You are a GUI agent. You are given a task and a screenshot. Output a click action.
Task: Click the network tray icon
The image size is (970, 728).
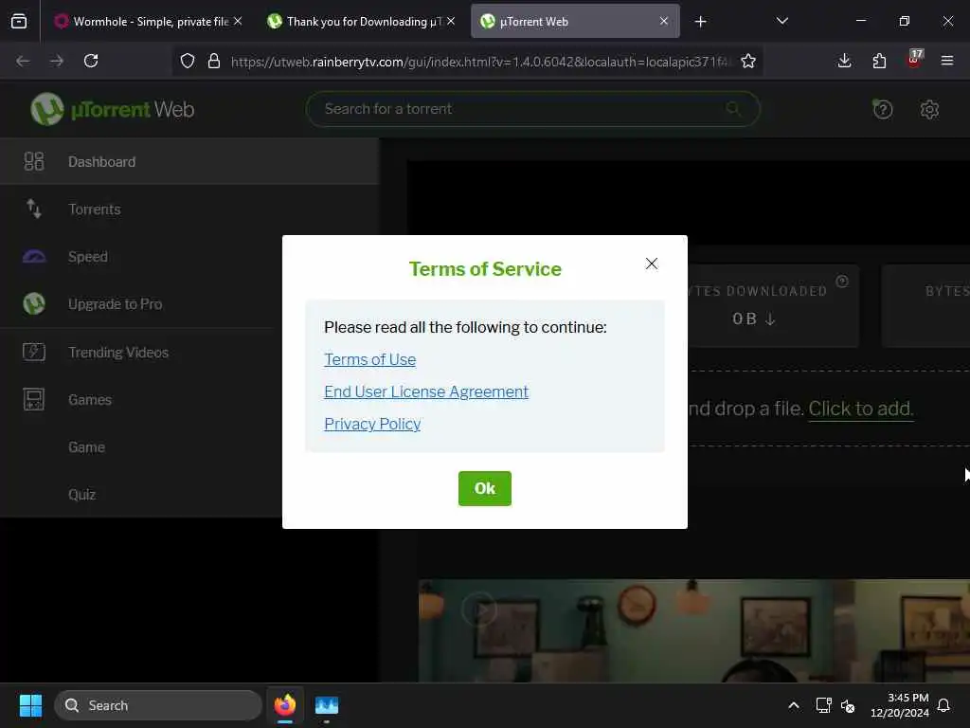823,705
